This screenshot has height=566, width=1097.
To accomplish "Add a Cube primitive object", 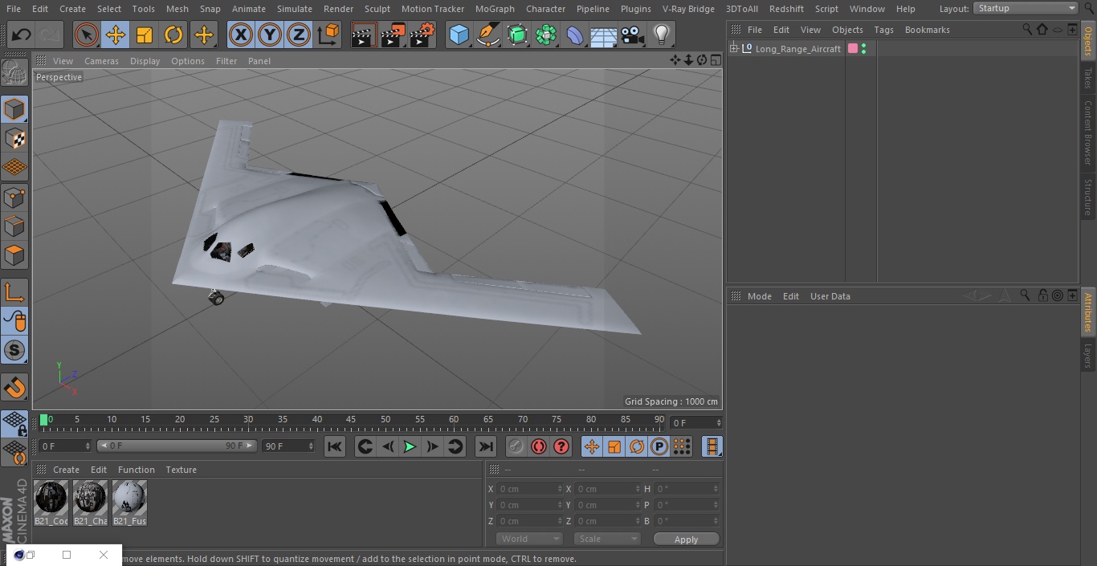I will (x=459, y=35).
